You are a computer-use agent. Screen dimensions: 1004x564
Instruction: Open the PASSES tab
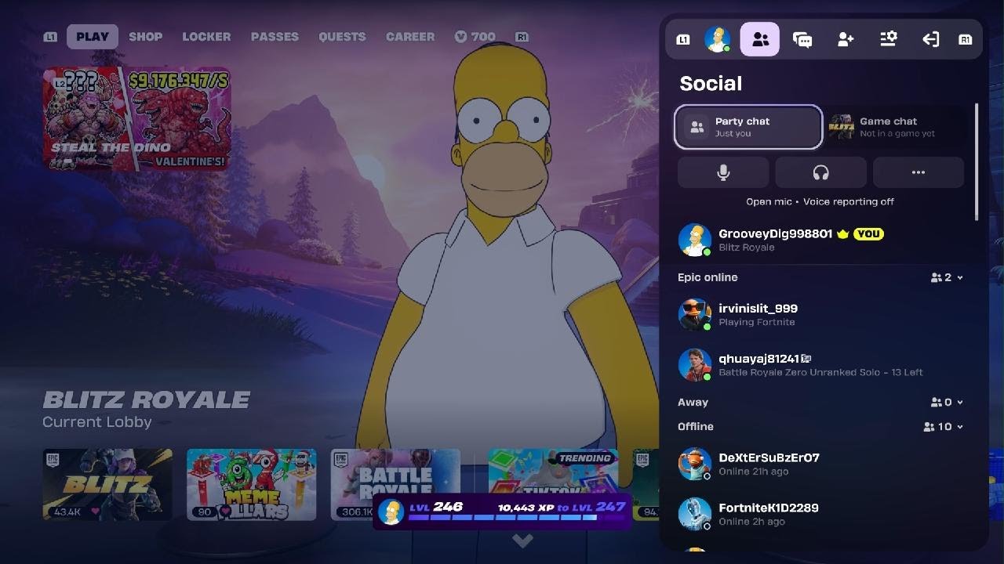(275, 37)
